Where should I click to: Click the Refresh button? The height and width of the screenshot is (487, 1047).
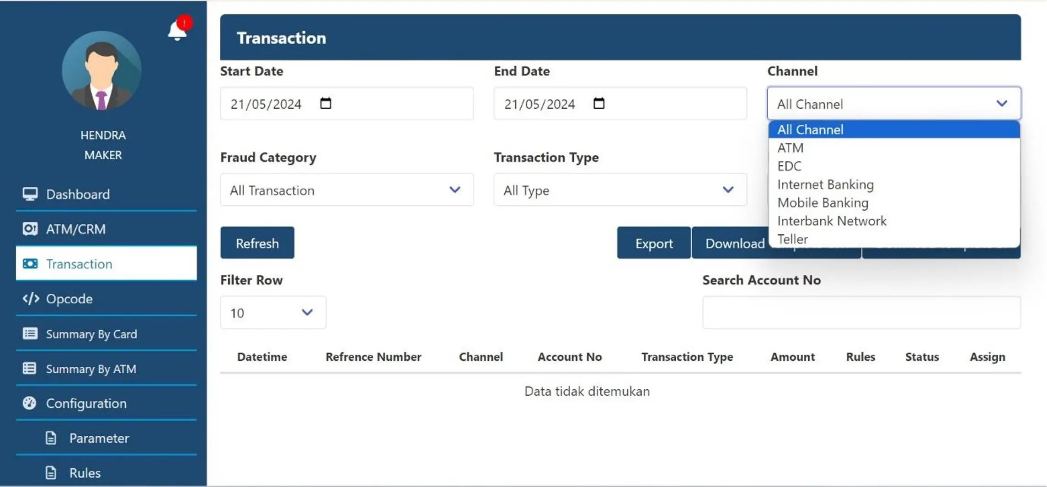click(x=257, y=243)
